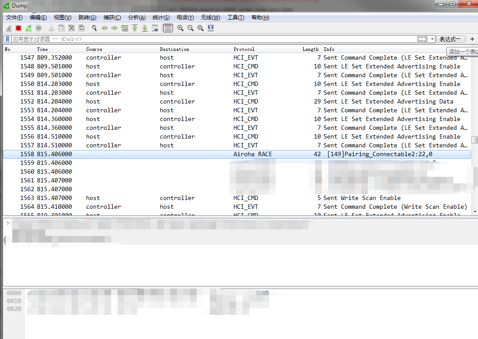478x339 pixels.
Task: Click packet list scroll down arrow
Action: (x=474, y=212)
